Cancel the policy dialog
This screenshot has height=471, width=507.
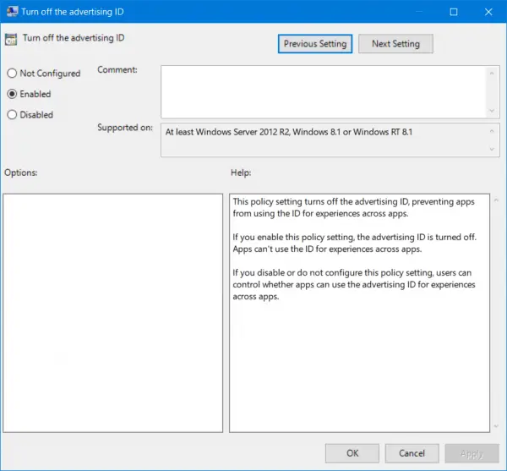pos(412,453)
